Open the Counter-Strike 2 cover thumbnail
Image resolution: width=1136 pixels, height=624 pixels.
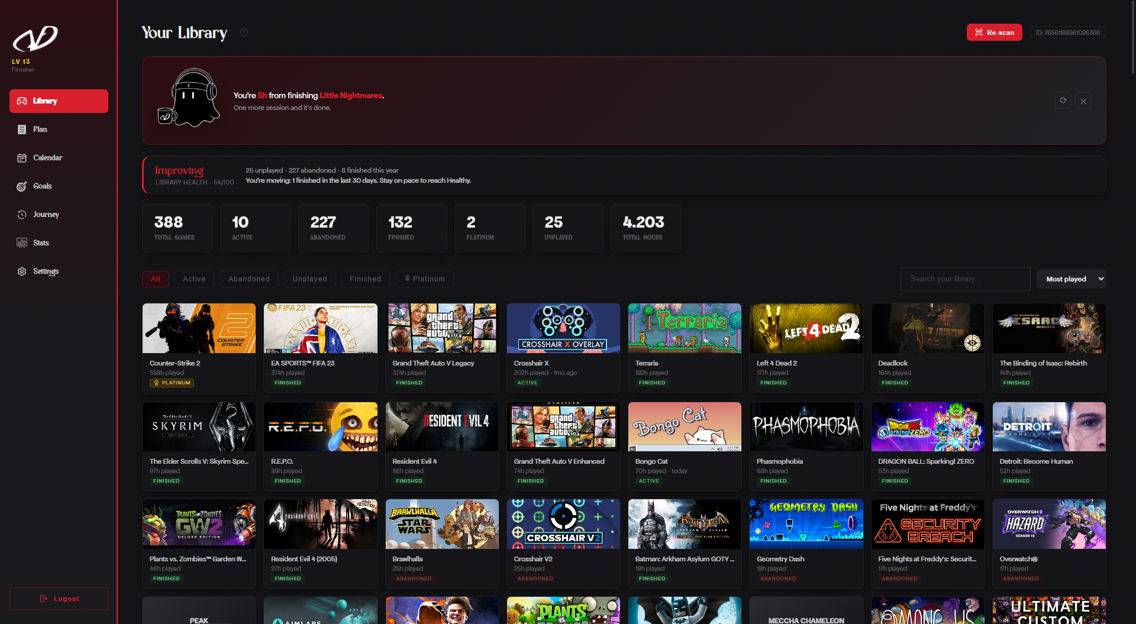click(x=199, y=328)
